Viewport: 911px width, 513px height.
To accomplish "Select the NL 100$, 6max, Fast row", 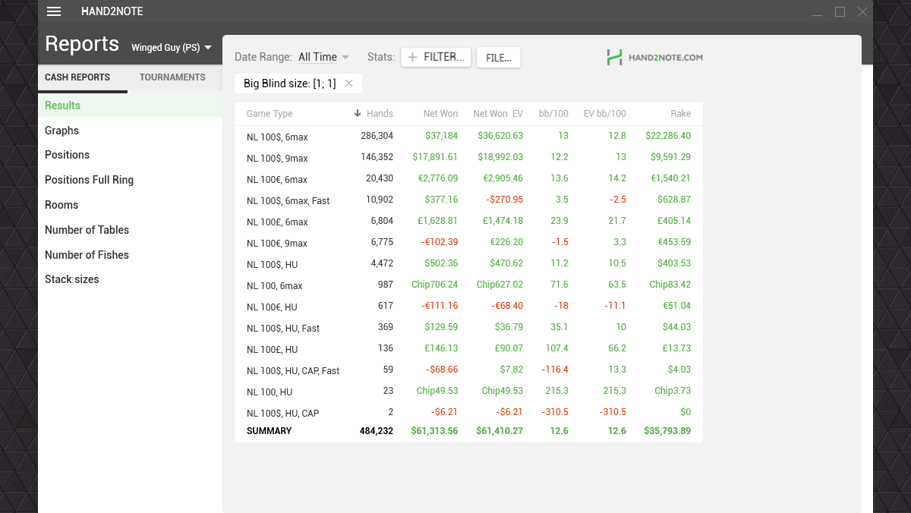I will click(x=468, y=200).
